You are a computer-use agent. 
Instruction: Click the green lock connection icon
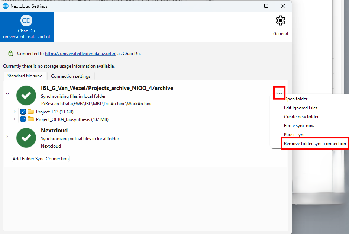11,53
